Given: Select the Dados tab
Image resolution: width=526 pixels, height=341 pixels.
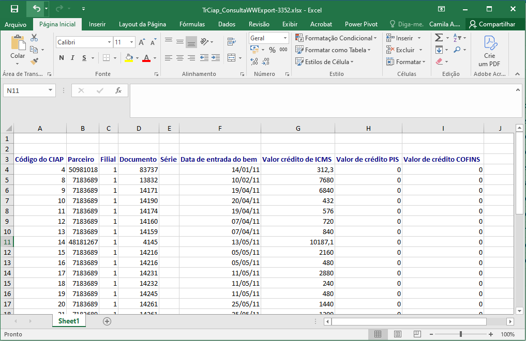Looking at the screenshot, I should click(227, 24).
